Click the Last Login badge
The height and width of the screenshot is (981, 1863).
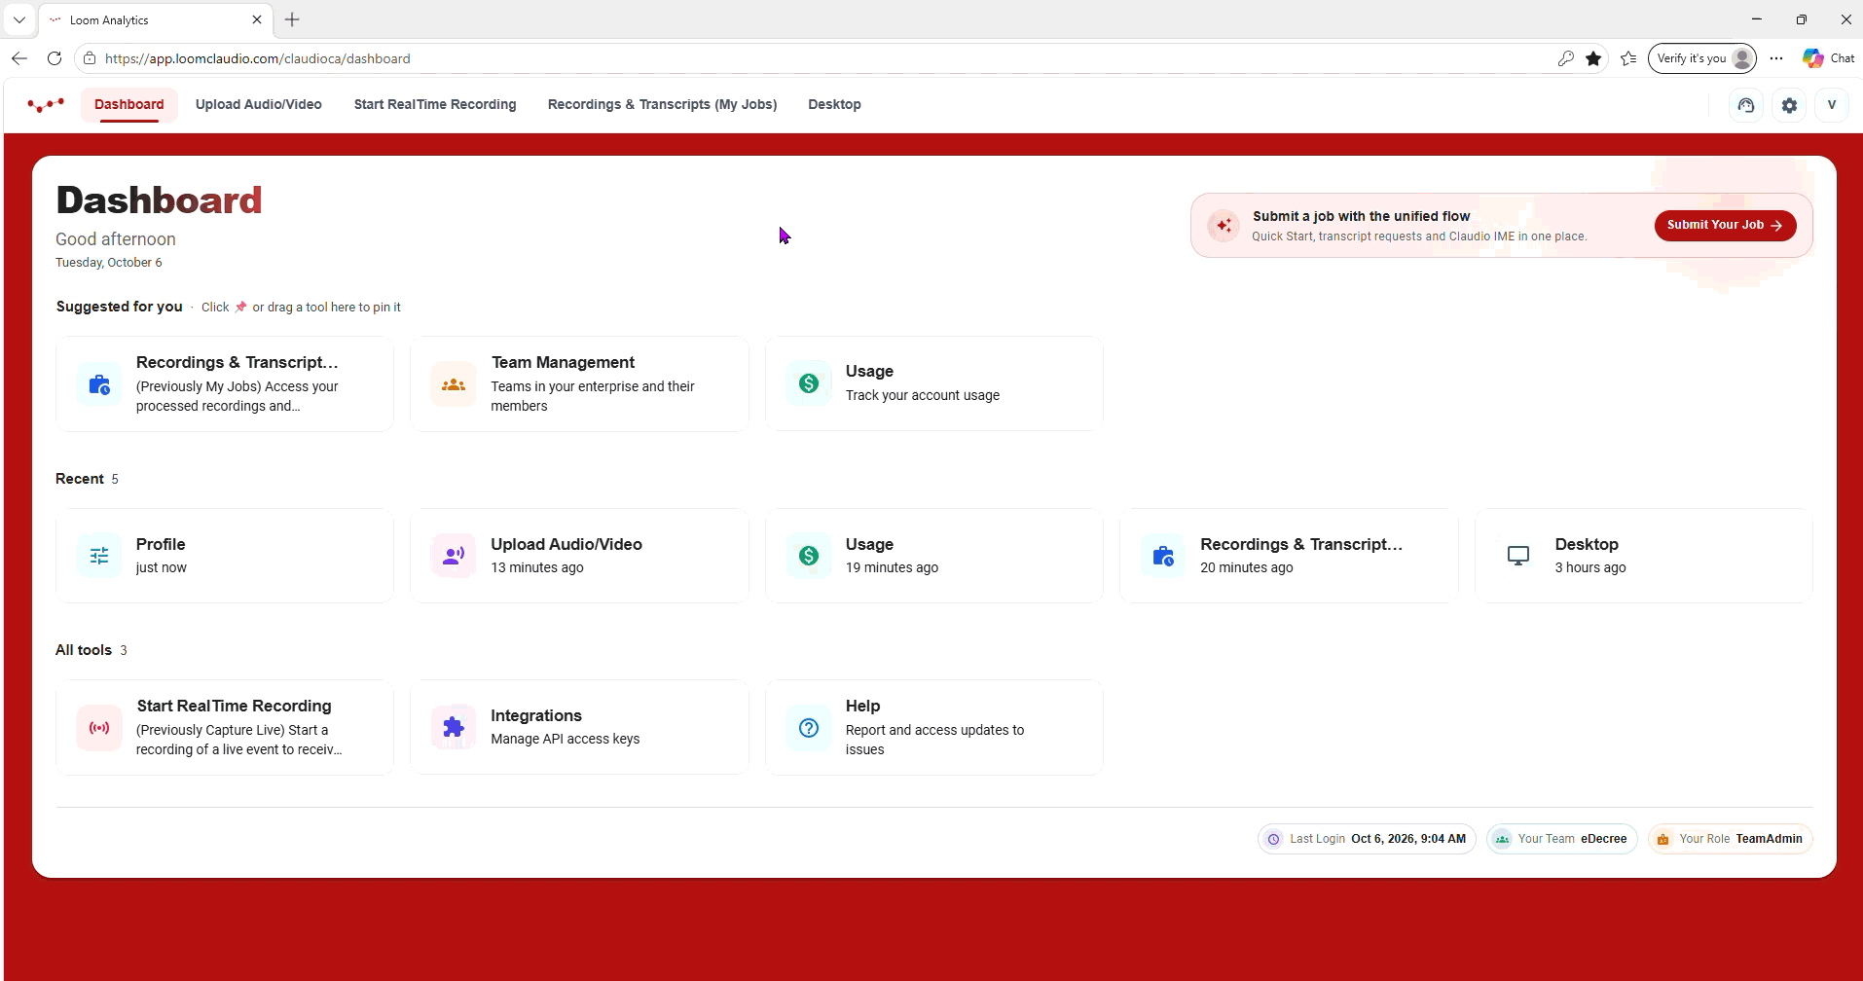[1367, 839]
